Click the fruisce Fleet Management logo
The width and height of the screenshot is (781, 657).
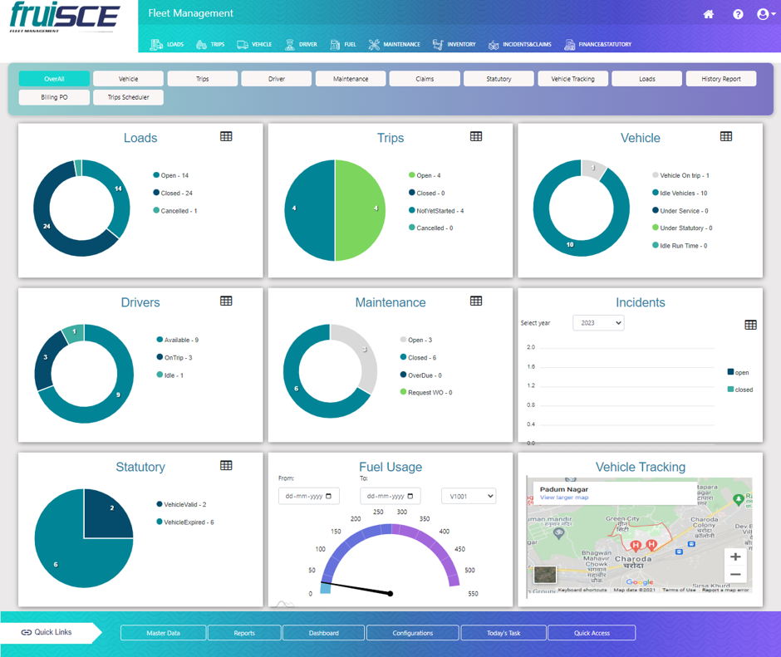[65, 17]
